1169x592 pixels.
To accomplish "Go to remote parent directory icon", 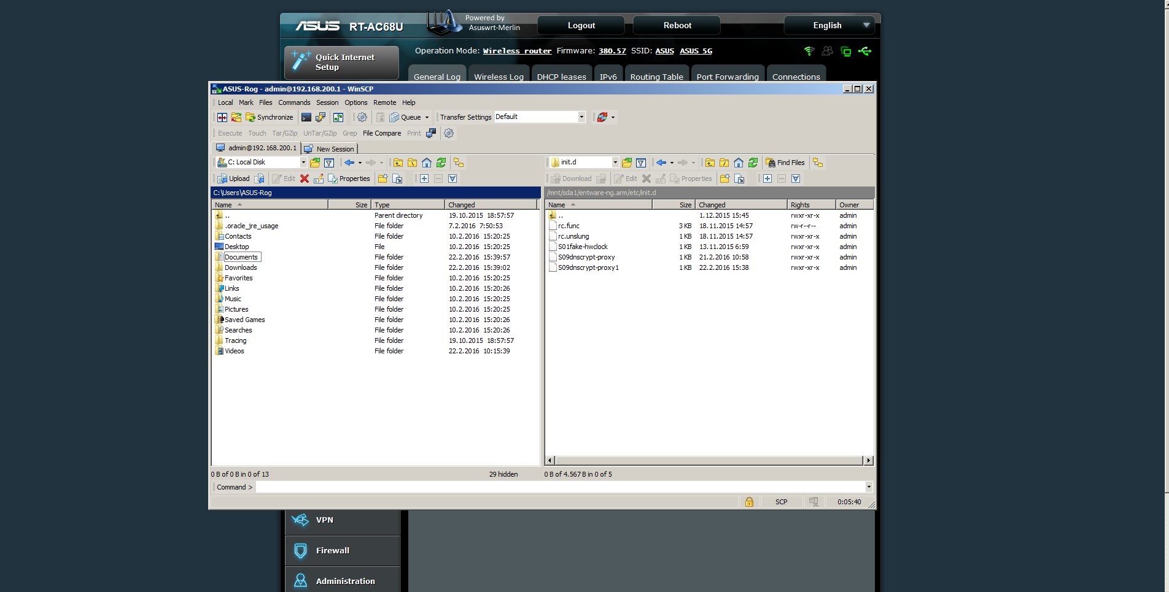I will (710, 163).
